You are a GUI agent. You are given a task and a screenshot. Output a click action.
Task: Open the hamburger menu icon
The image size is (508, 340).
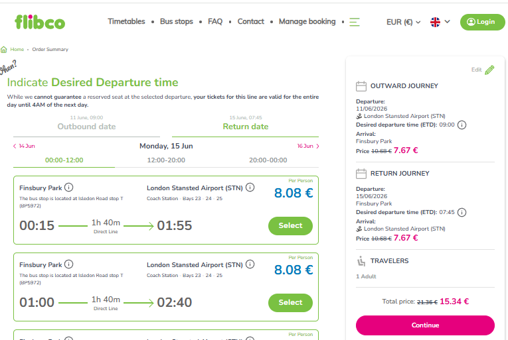(355, 22)
